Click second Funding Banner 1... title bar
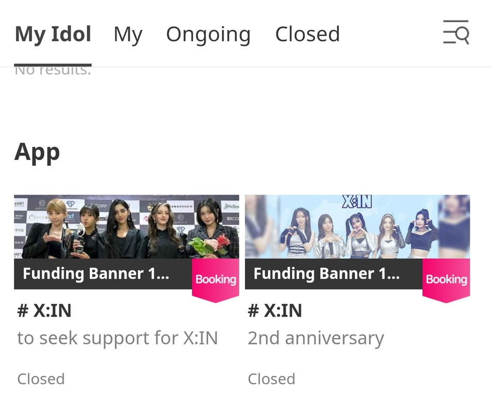The width and height of the screenshot is (492, 413). 334,274
